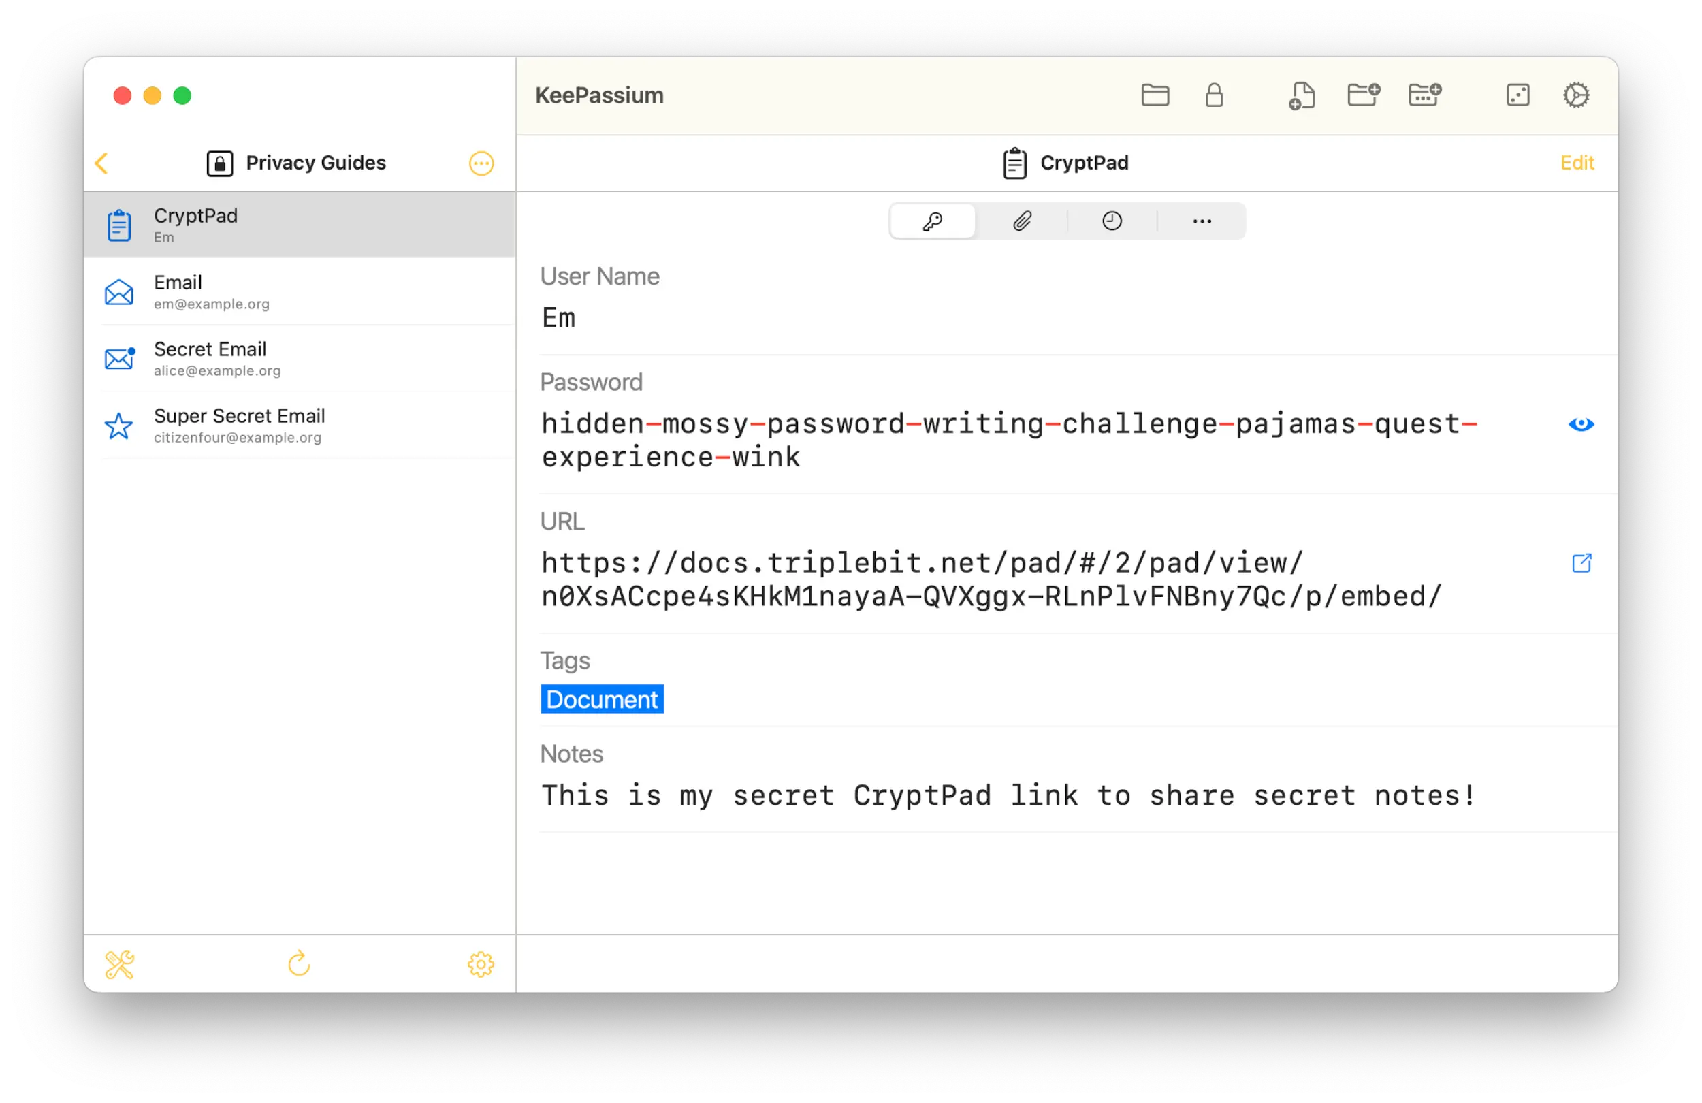1702x1103 pixels.
Task: Switch to the attachments paperclip tab
Action: pyautogui.click(x=1022, y=221)
